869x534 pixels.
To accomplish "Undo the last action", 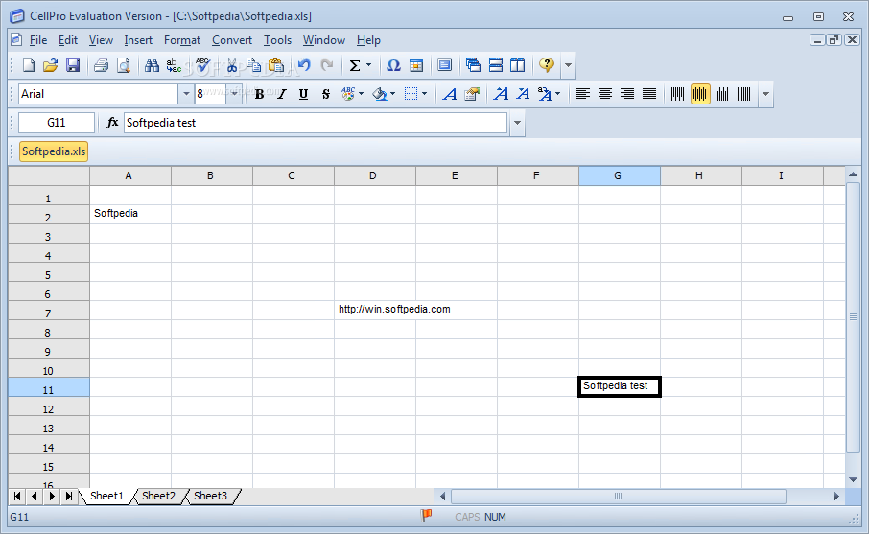I will pos(304,65).
